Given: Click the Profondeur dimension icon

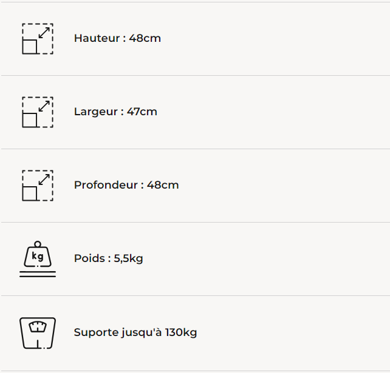Looking at the screenshot, I should point(38,186).
